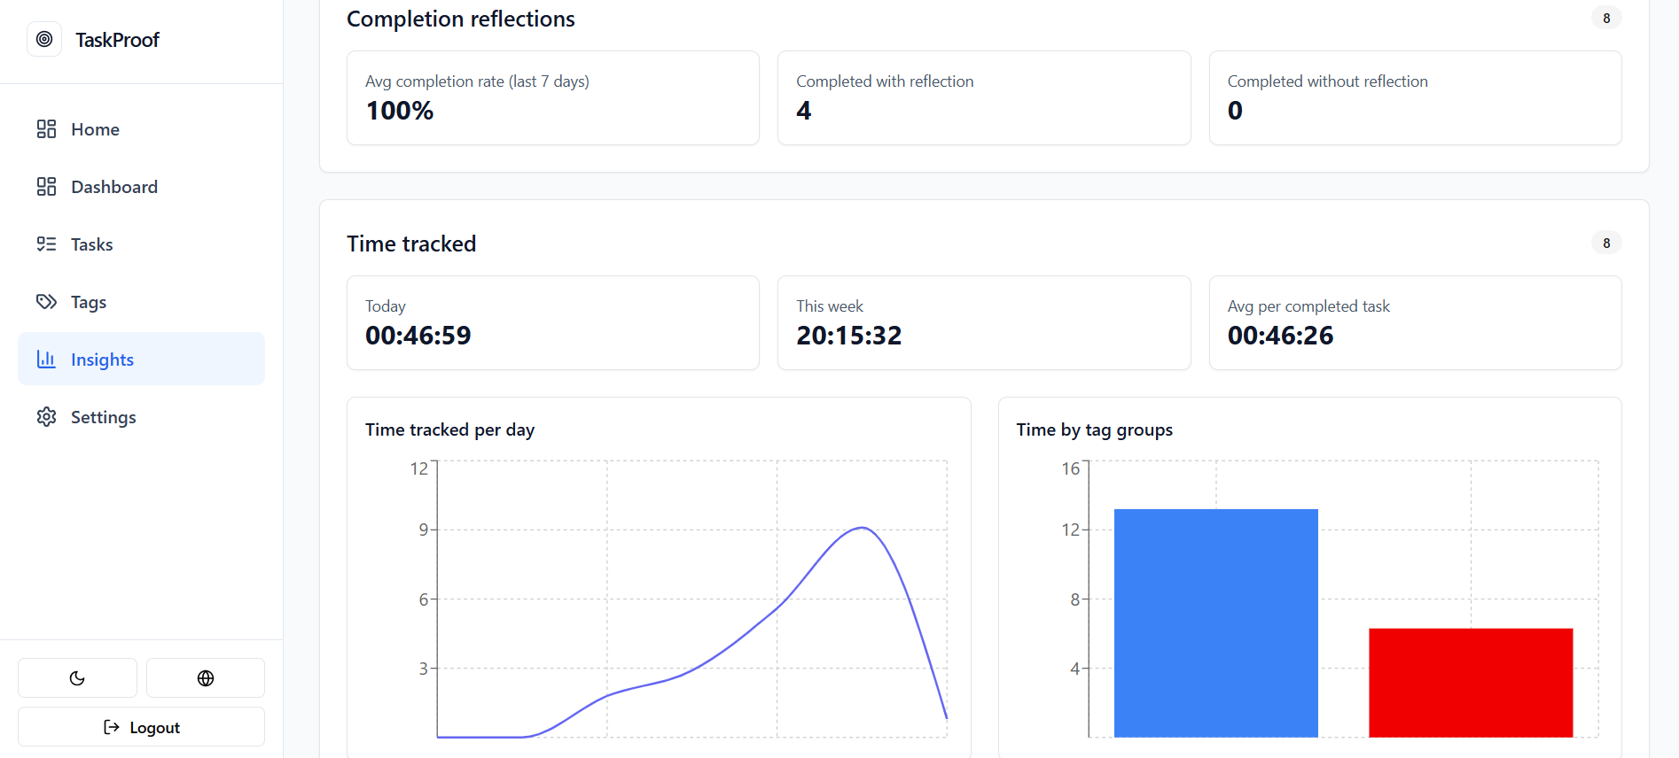Select the Home icon in the sidebar

[46, 128]
